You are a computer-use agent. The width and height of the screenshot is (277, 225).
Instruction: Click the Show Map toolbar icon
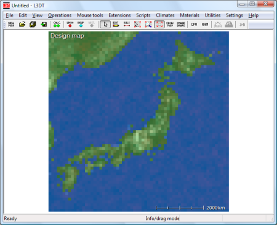[170, 24]
